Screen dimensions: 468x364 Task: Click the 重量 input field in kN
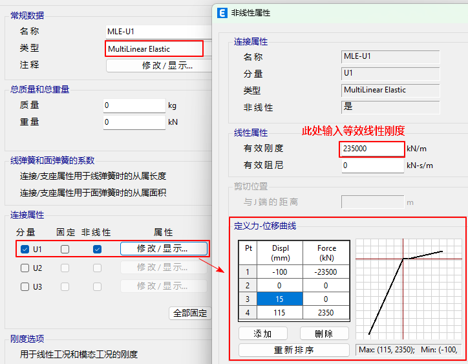(x=134, y=122)
